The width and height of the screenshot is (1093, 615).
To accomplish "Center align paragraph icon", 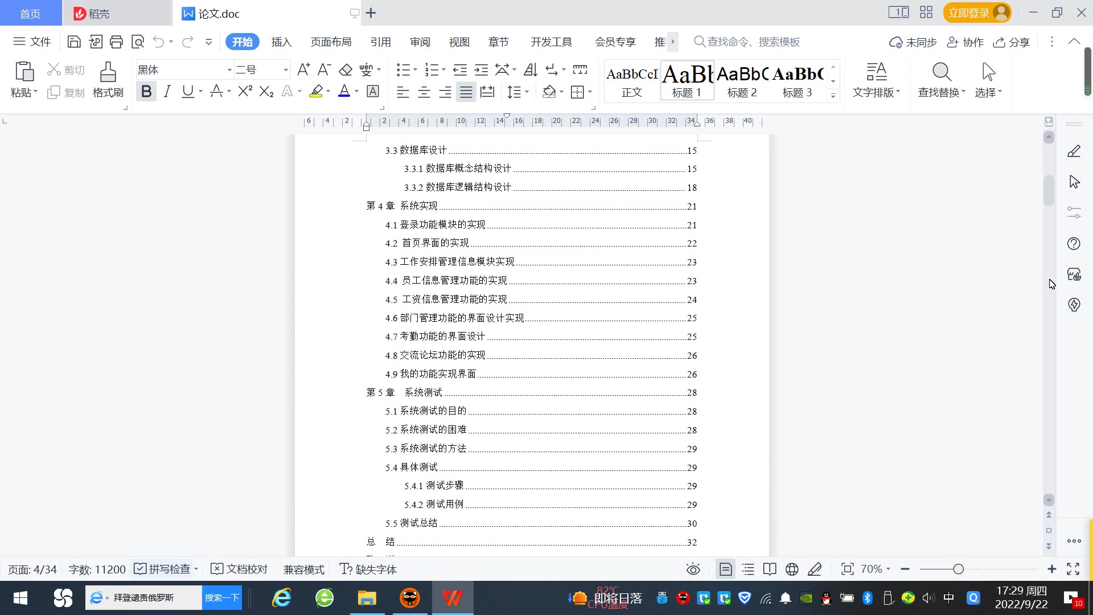I will point(424,92).
